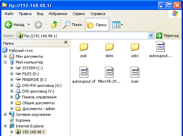
Task: Open the usb1 folder icon
Action: coord(135,47)
